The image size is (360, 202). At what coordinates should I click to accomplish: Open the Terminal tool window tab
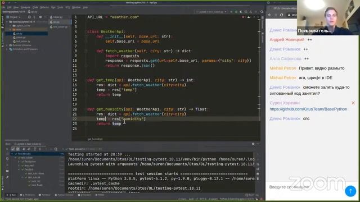[44, 195]
